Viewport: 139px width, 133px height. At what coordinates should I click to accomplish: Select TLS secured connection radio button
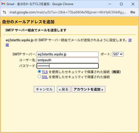coord(39,72)
